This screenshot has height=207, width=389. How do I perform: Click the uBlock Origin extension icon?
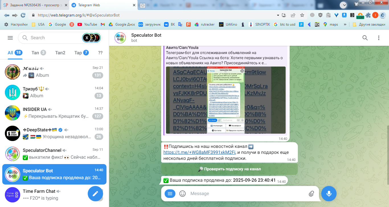(x=320, y=15)
